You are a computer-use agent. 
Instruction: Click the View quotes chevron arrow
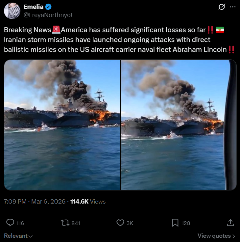(234, 236)
